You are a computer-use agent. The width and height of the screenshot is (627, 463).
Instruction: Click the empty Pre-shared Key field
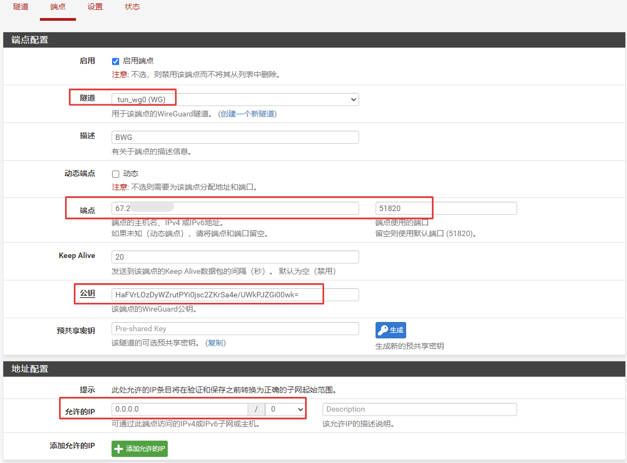click(235, 329)
